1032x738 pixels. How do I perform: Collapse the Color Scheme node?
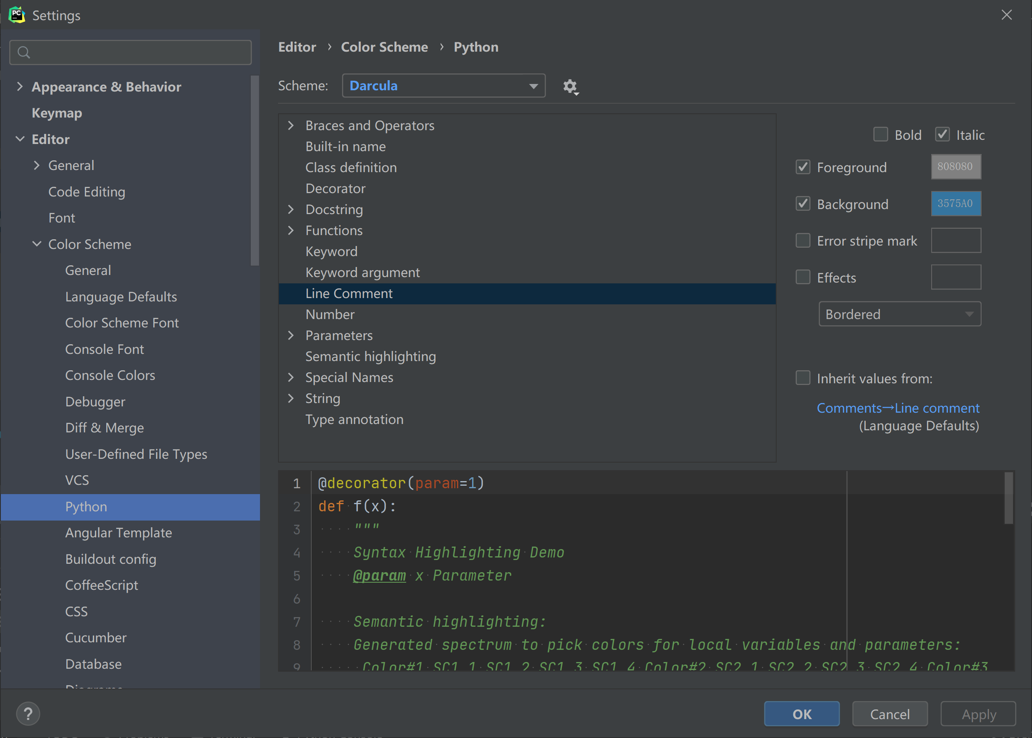point(37,244)
